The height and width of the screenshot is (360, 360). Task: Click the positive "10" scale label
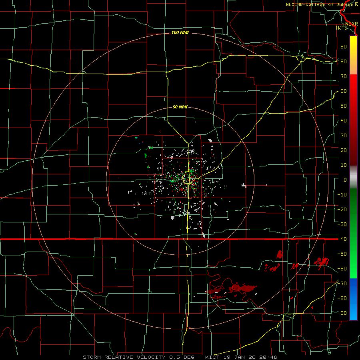[344, 165]
